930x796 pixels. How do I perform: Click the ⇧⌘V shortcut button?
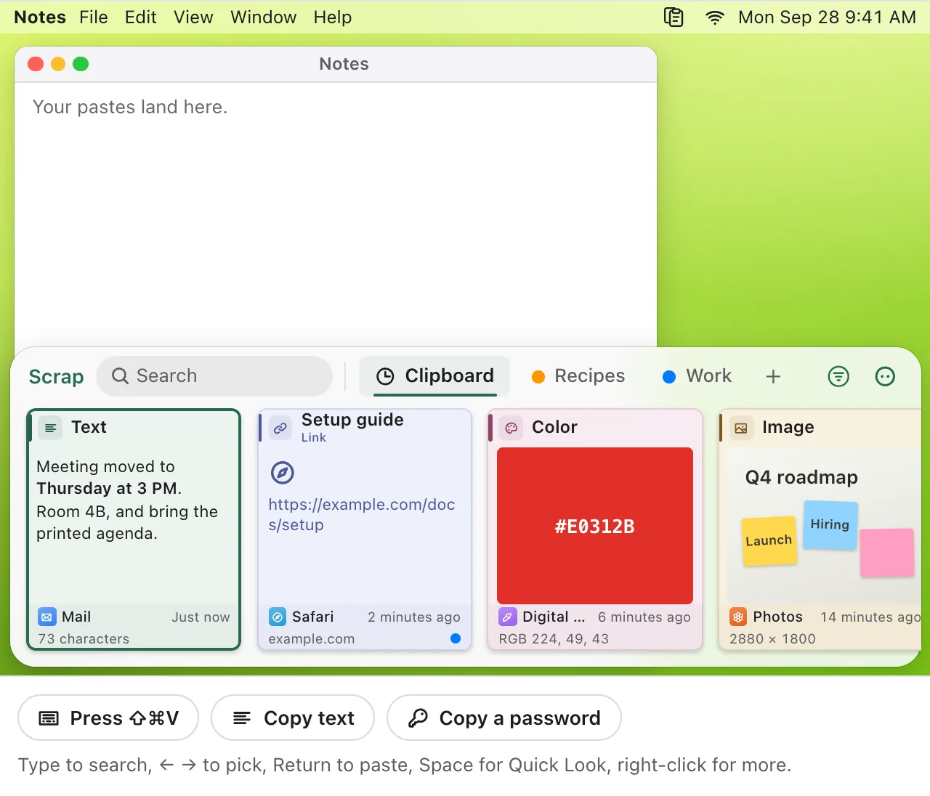[x=108, y=718]
